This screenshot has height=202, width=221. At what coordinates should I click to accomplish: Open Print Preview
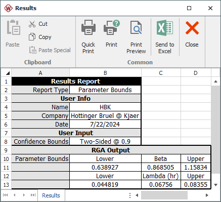[x=136, y=37]
